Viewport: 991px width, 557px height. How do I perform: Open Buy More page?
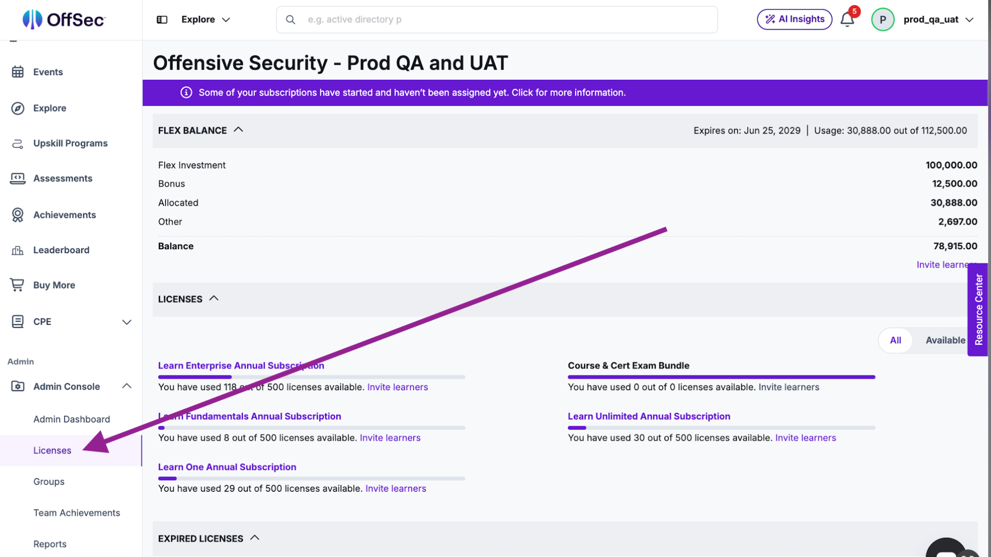tap(54, 285)
